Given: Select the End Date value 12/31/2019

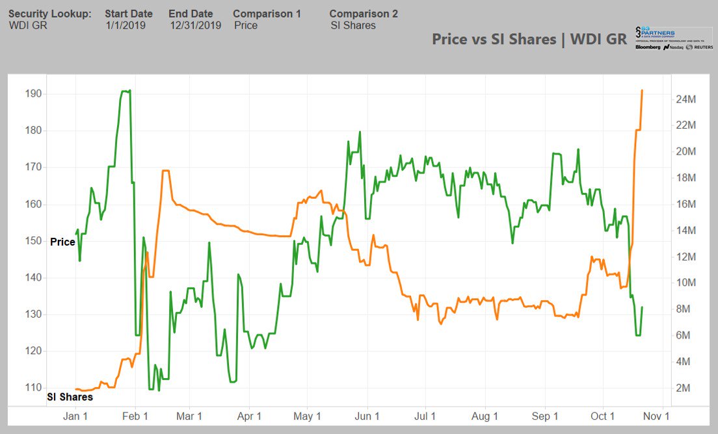Looking at the screenshot, I should (195, 25).
